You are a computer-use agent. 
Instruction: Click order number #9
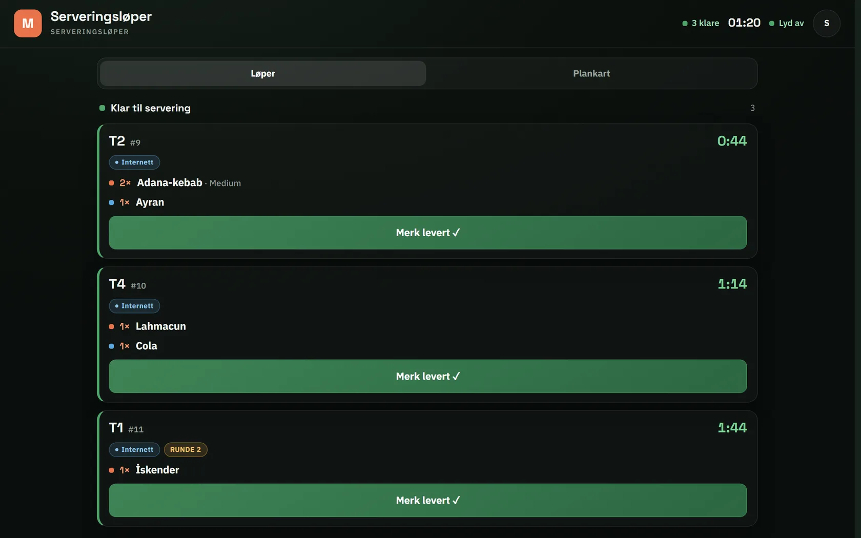[135, 142]
